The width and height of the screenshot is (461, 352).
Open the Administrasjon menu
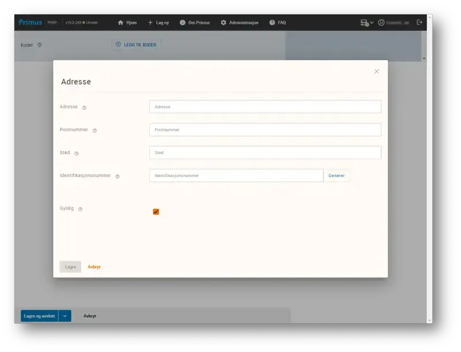(239, 23)
